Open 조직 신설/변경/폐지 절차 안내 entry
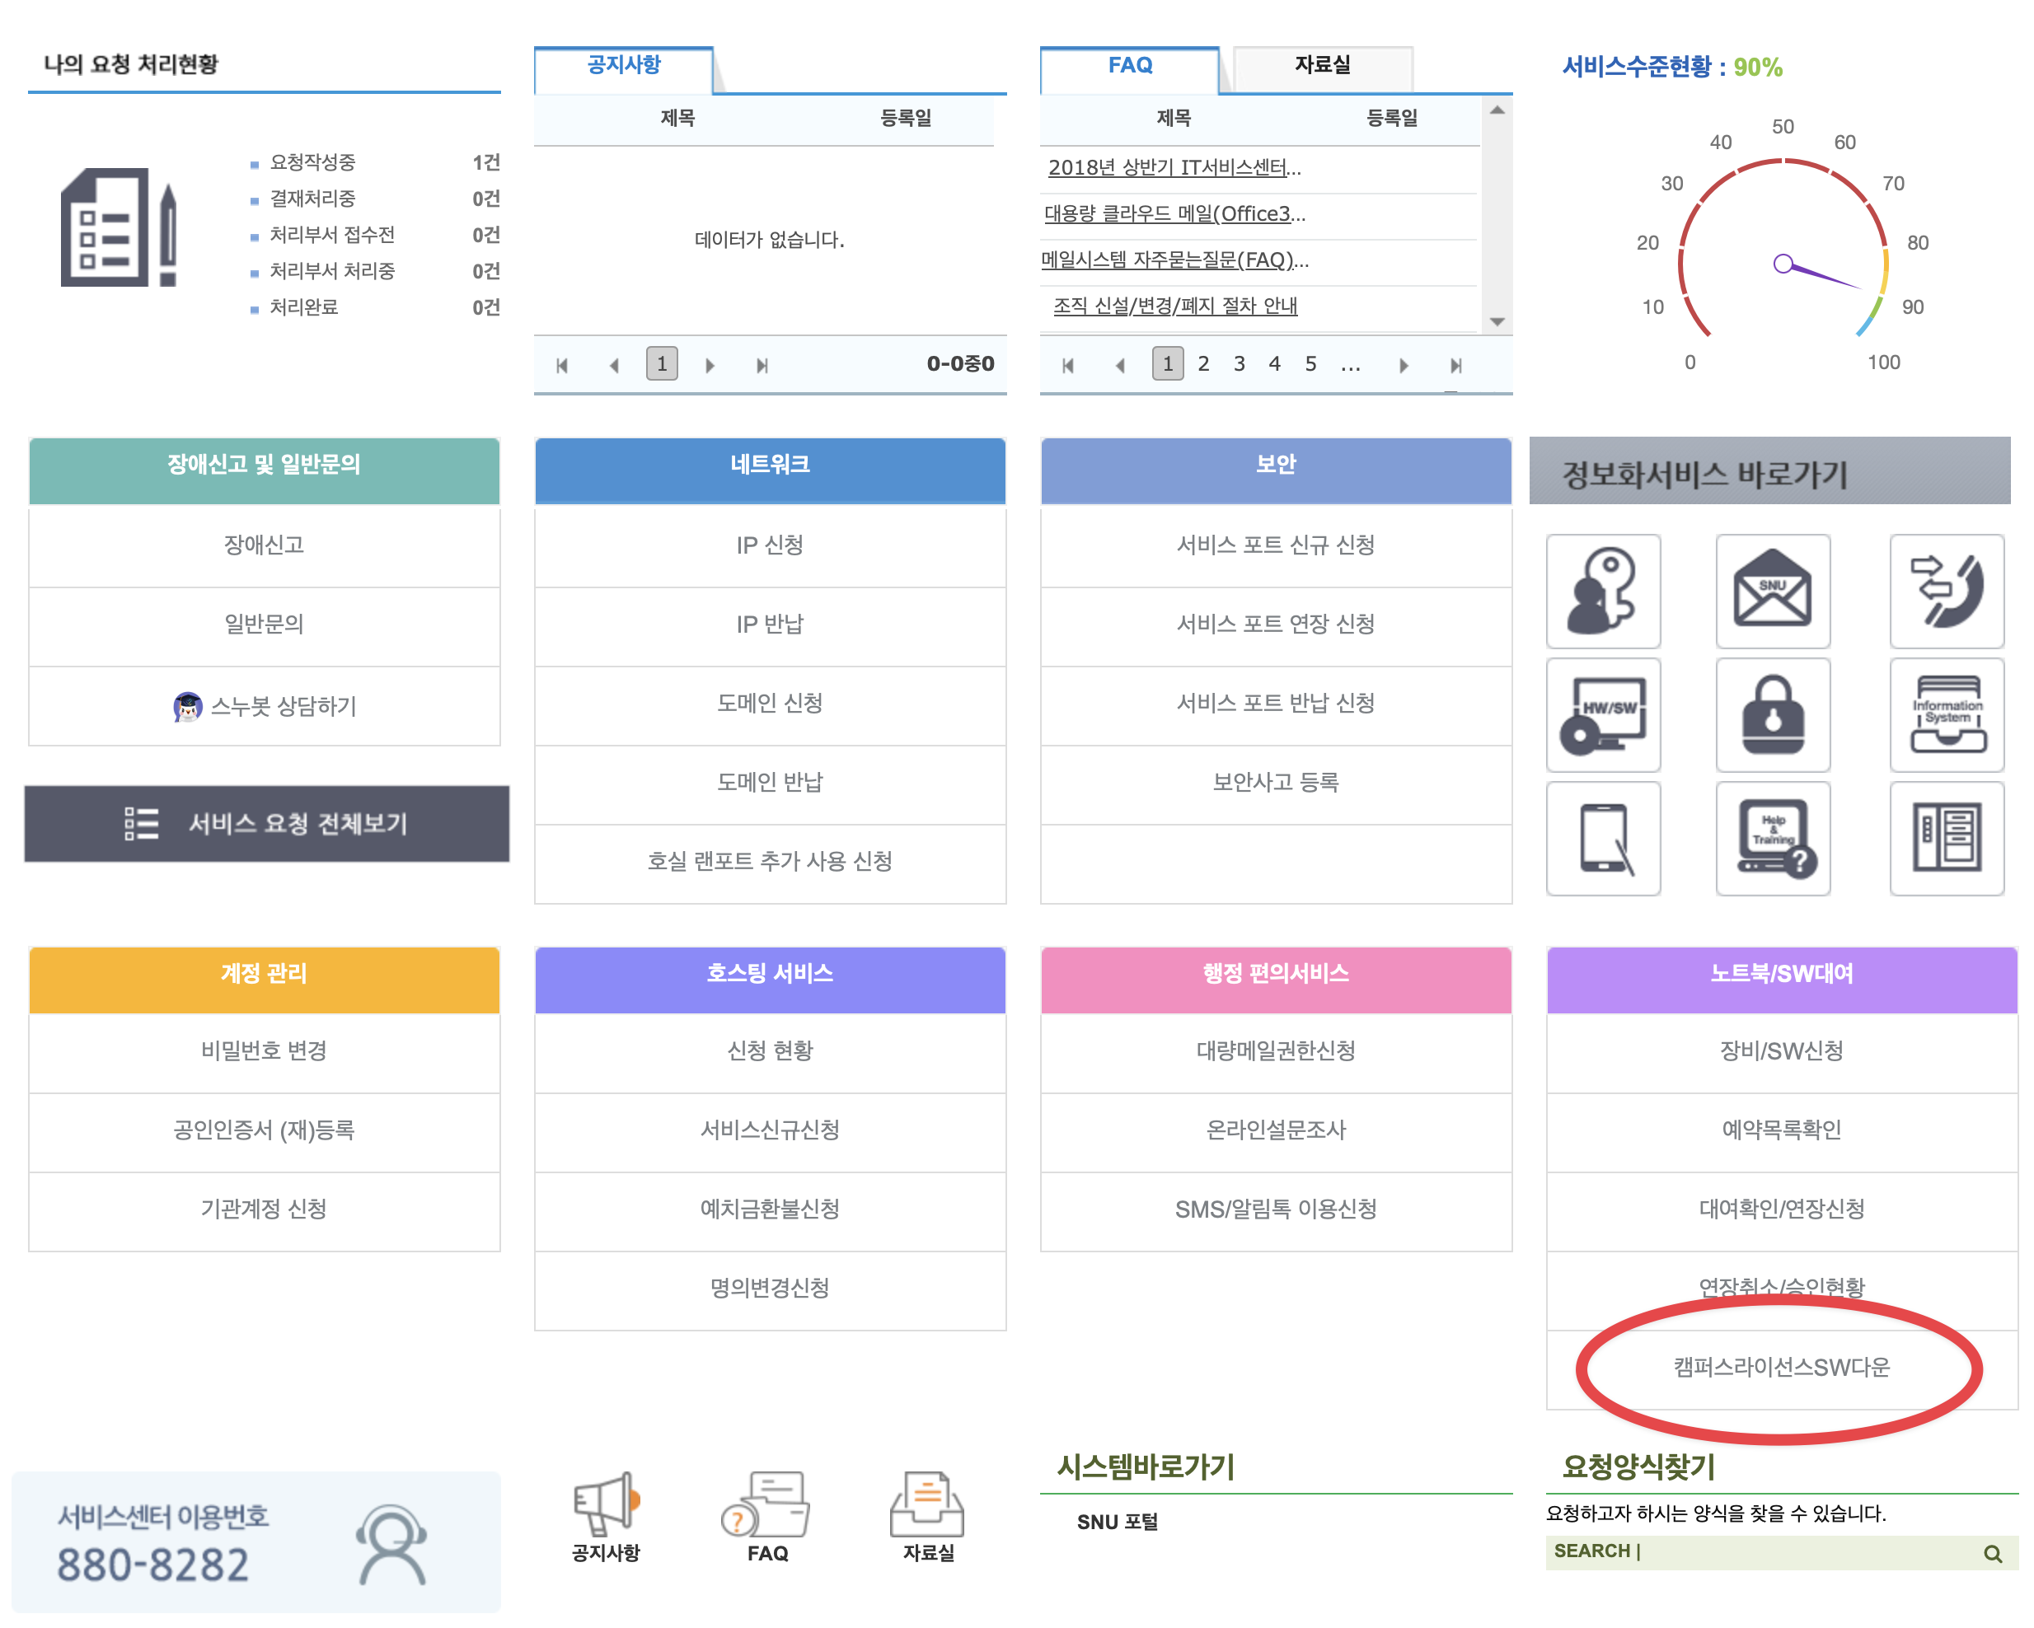 [x=1174, y=306]
